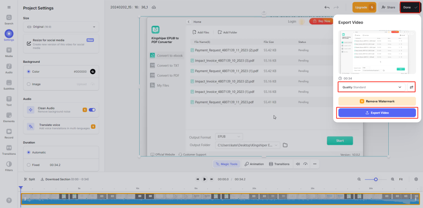
Task: Click the help question mark icon
Action: click(x=9, y=200)
